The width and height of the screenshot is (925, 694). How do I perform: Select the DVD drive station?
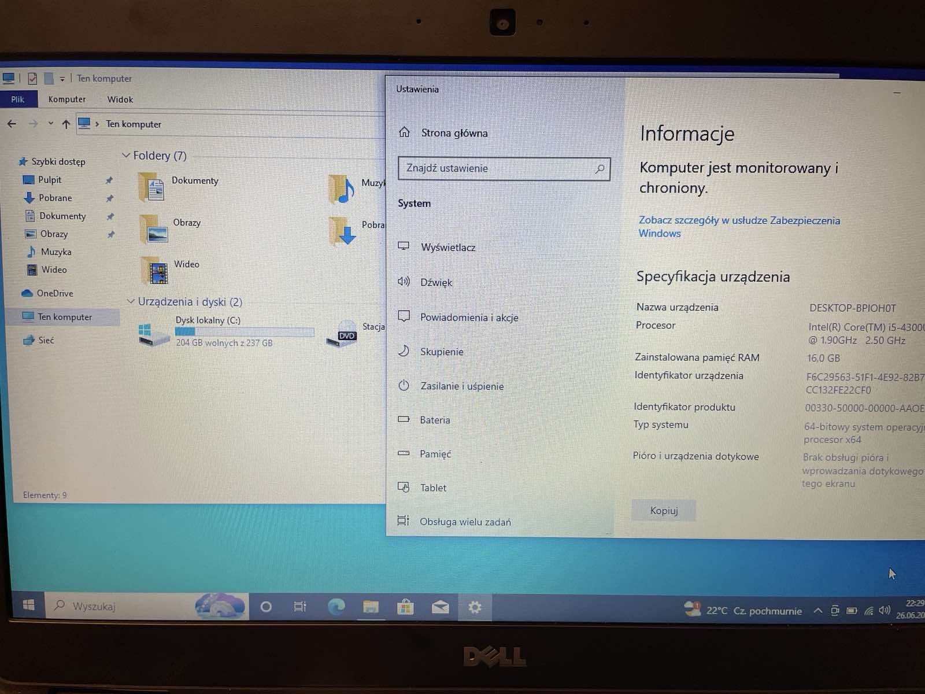(x=342, y=334)
